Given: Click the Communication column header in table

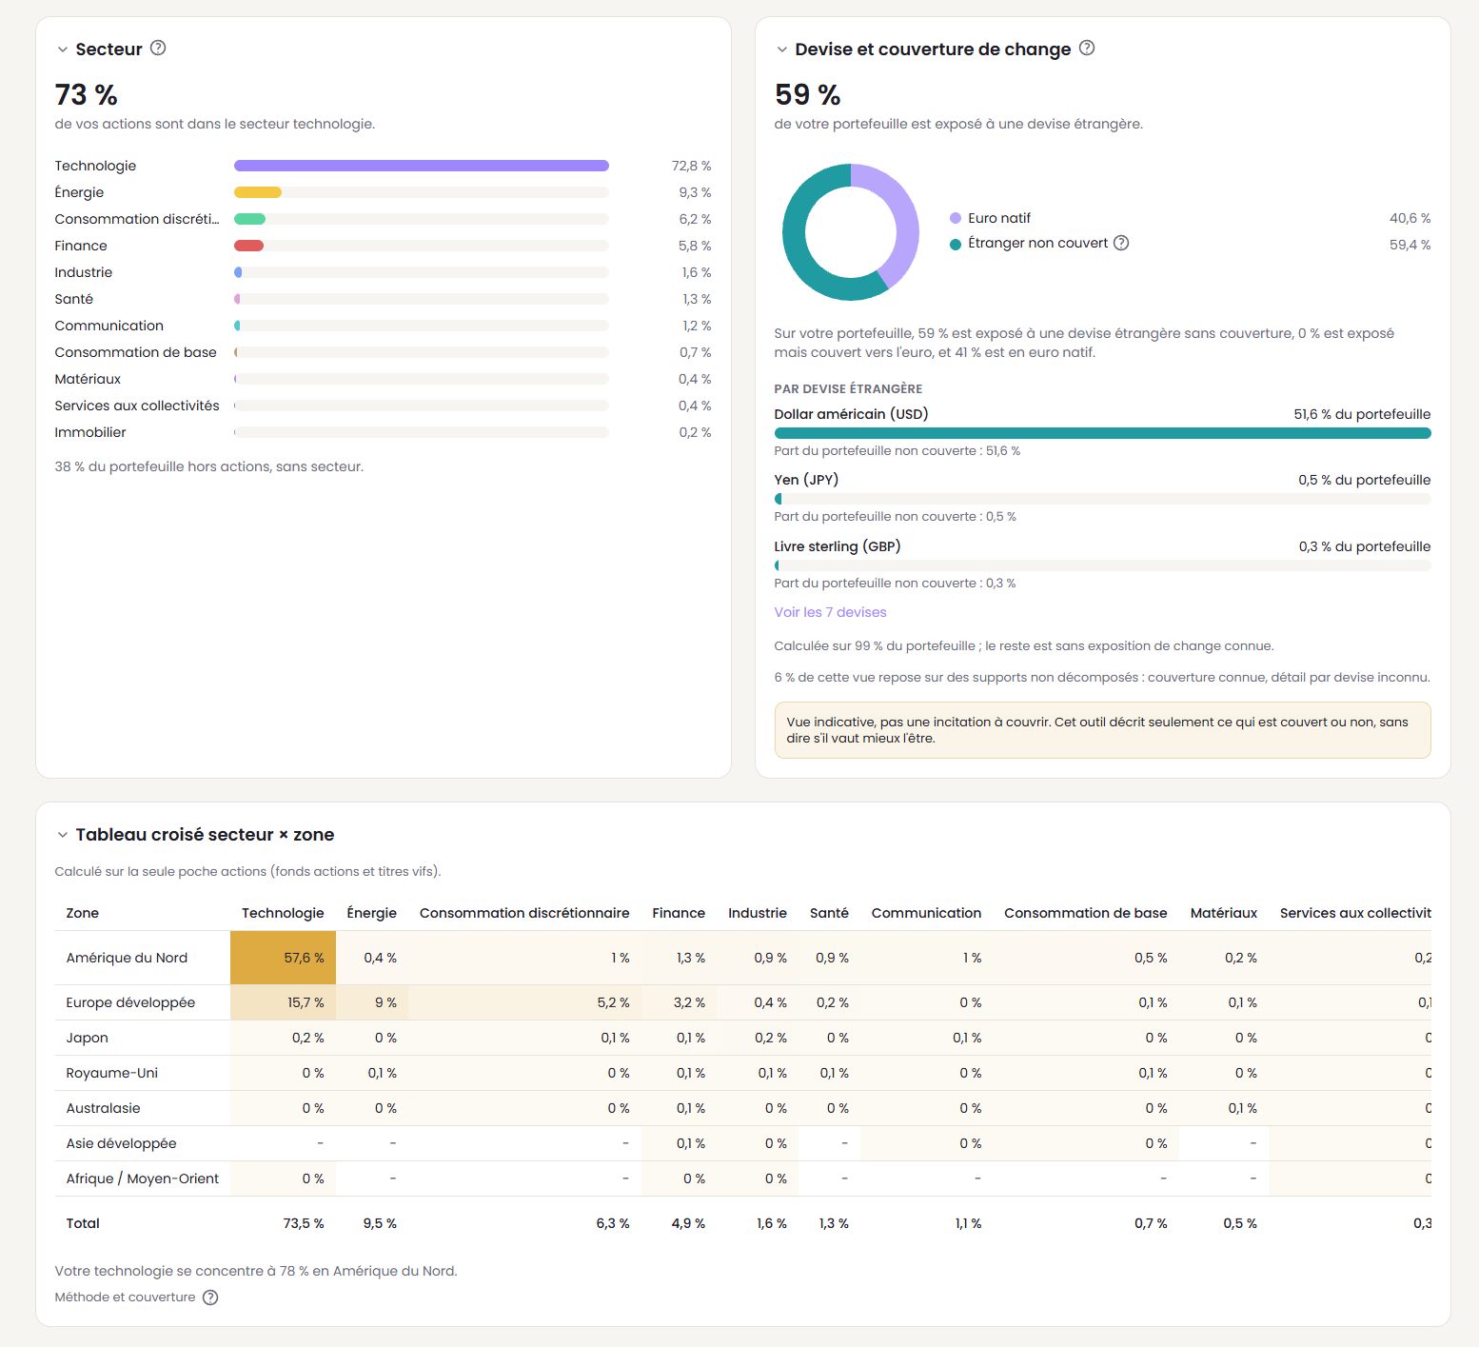Looking at the screenshot, I should click(x=926, y=913).
